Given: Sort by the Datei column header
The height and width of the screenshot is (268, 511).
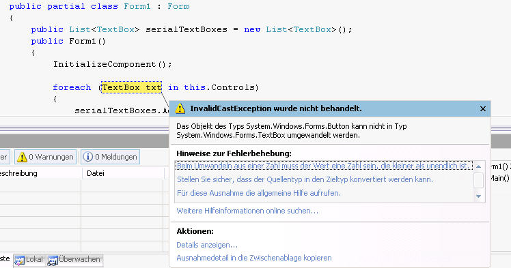Looking at the screenshot, I should pos(122,173).
